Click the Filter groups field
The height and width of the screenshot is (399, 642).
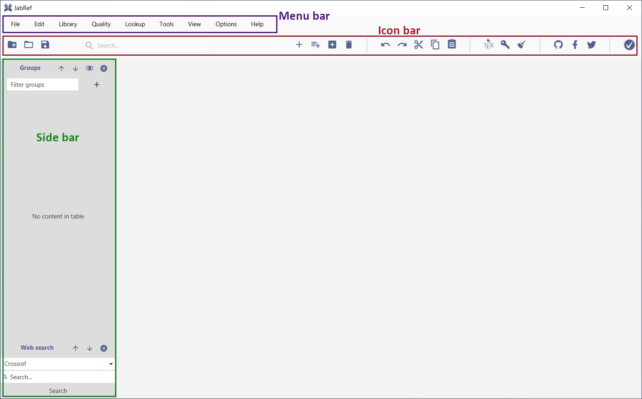point(42,84)
